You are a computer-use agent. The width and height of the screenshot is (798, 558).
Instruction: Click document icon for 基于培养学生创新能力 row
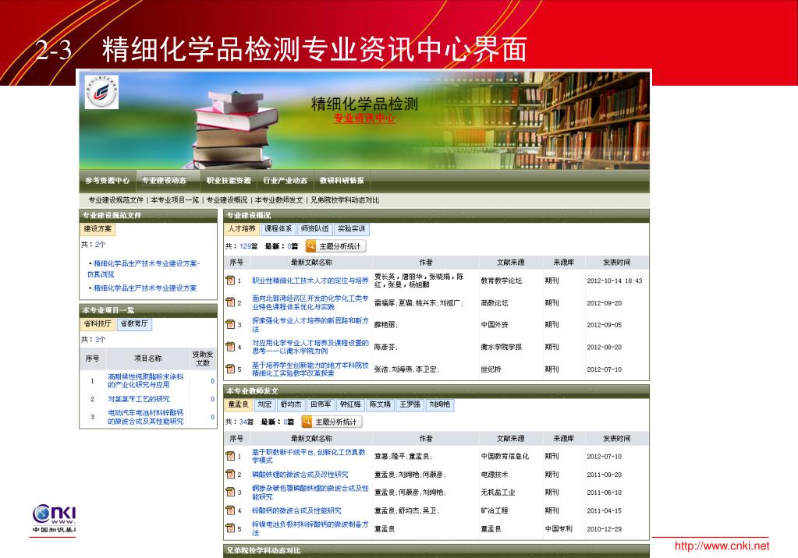point(230,369)
